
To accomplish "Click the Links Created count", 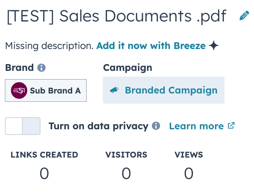I will (44, 174).
